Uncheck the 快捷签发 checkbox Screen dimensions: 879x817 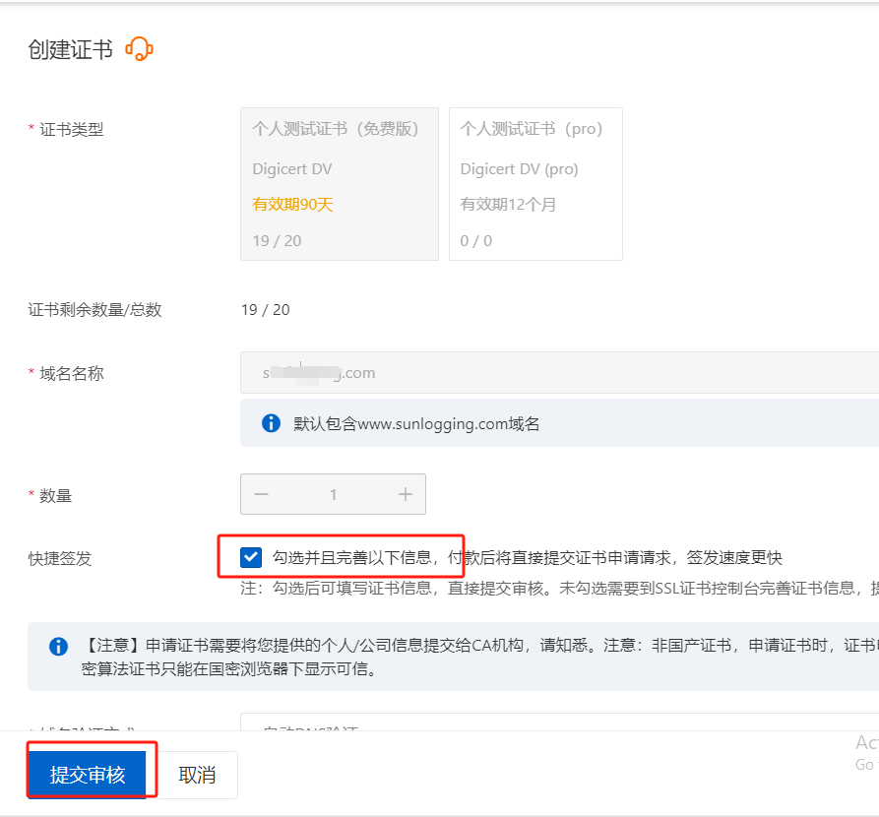251,558
